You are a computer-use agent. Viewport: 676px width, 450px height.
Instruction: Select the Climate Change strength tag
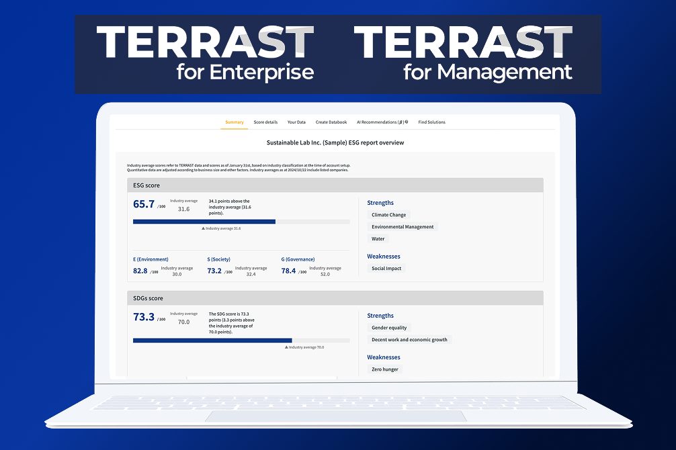388,214
